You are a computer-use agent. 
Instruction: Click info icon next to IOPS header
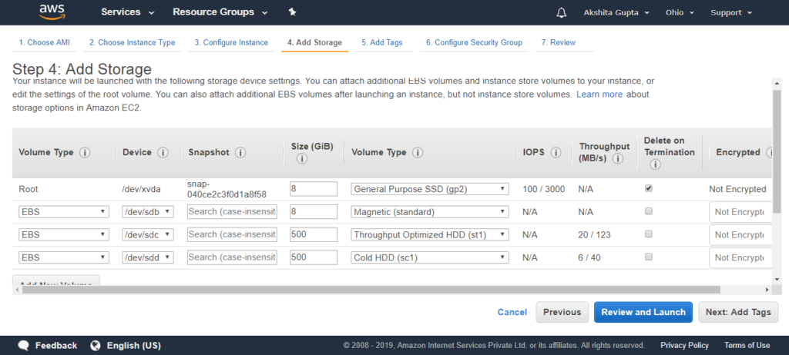[556, 153]
